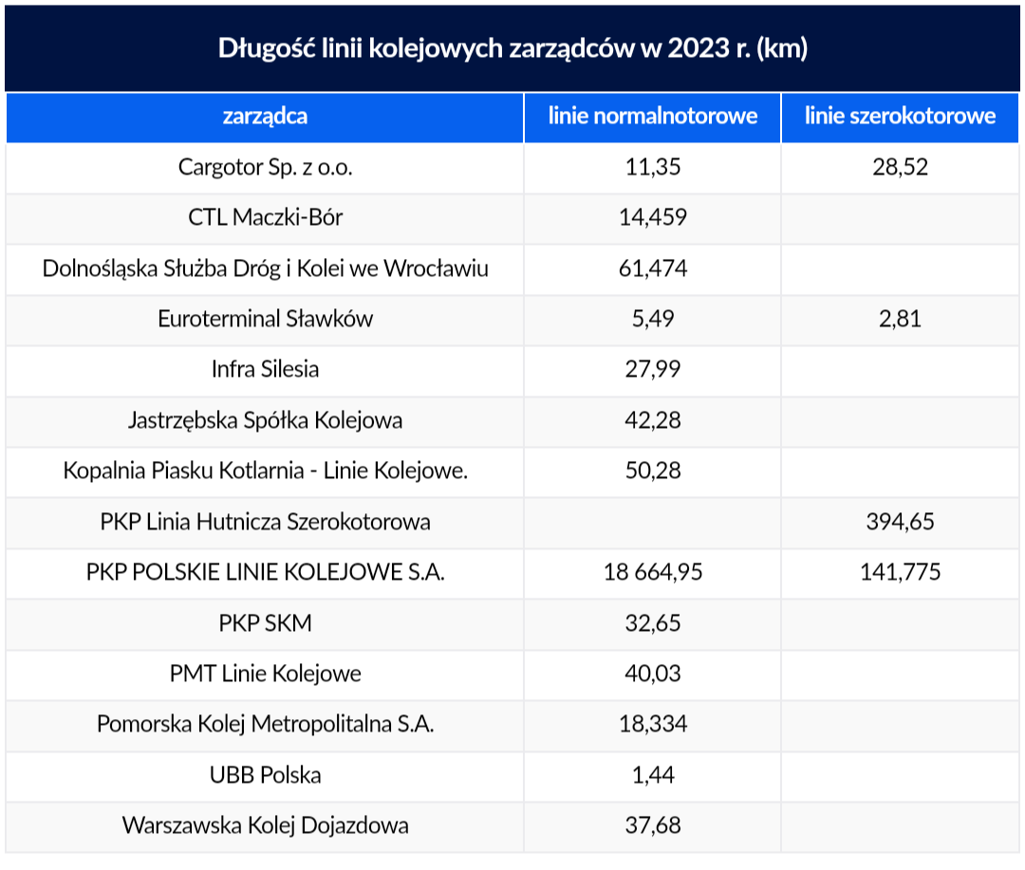Select the 'Infra Silesia' cell
This screenshot has width=1025, height=870.
tap(265, 369)
